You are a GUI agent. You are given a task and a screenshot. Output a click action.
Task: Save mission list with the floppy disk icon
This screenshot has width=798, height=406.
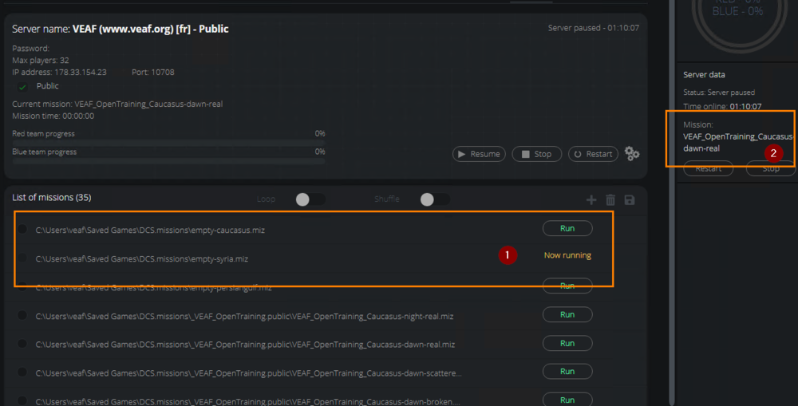pos(630,199)
